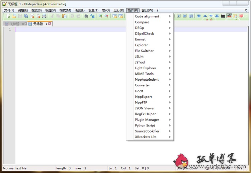Image resolution: width=251 pixels, height=173 pixels.
Task: Click the Print icon
Action: [44, 16]
